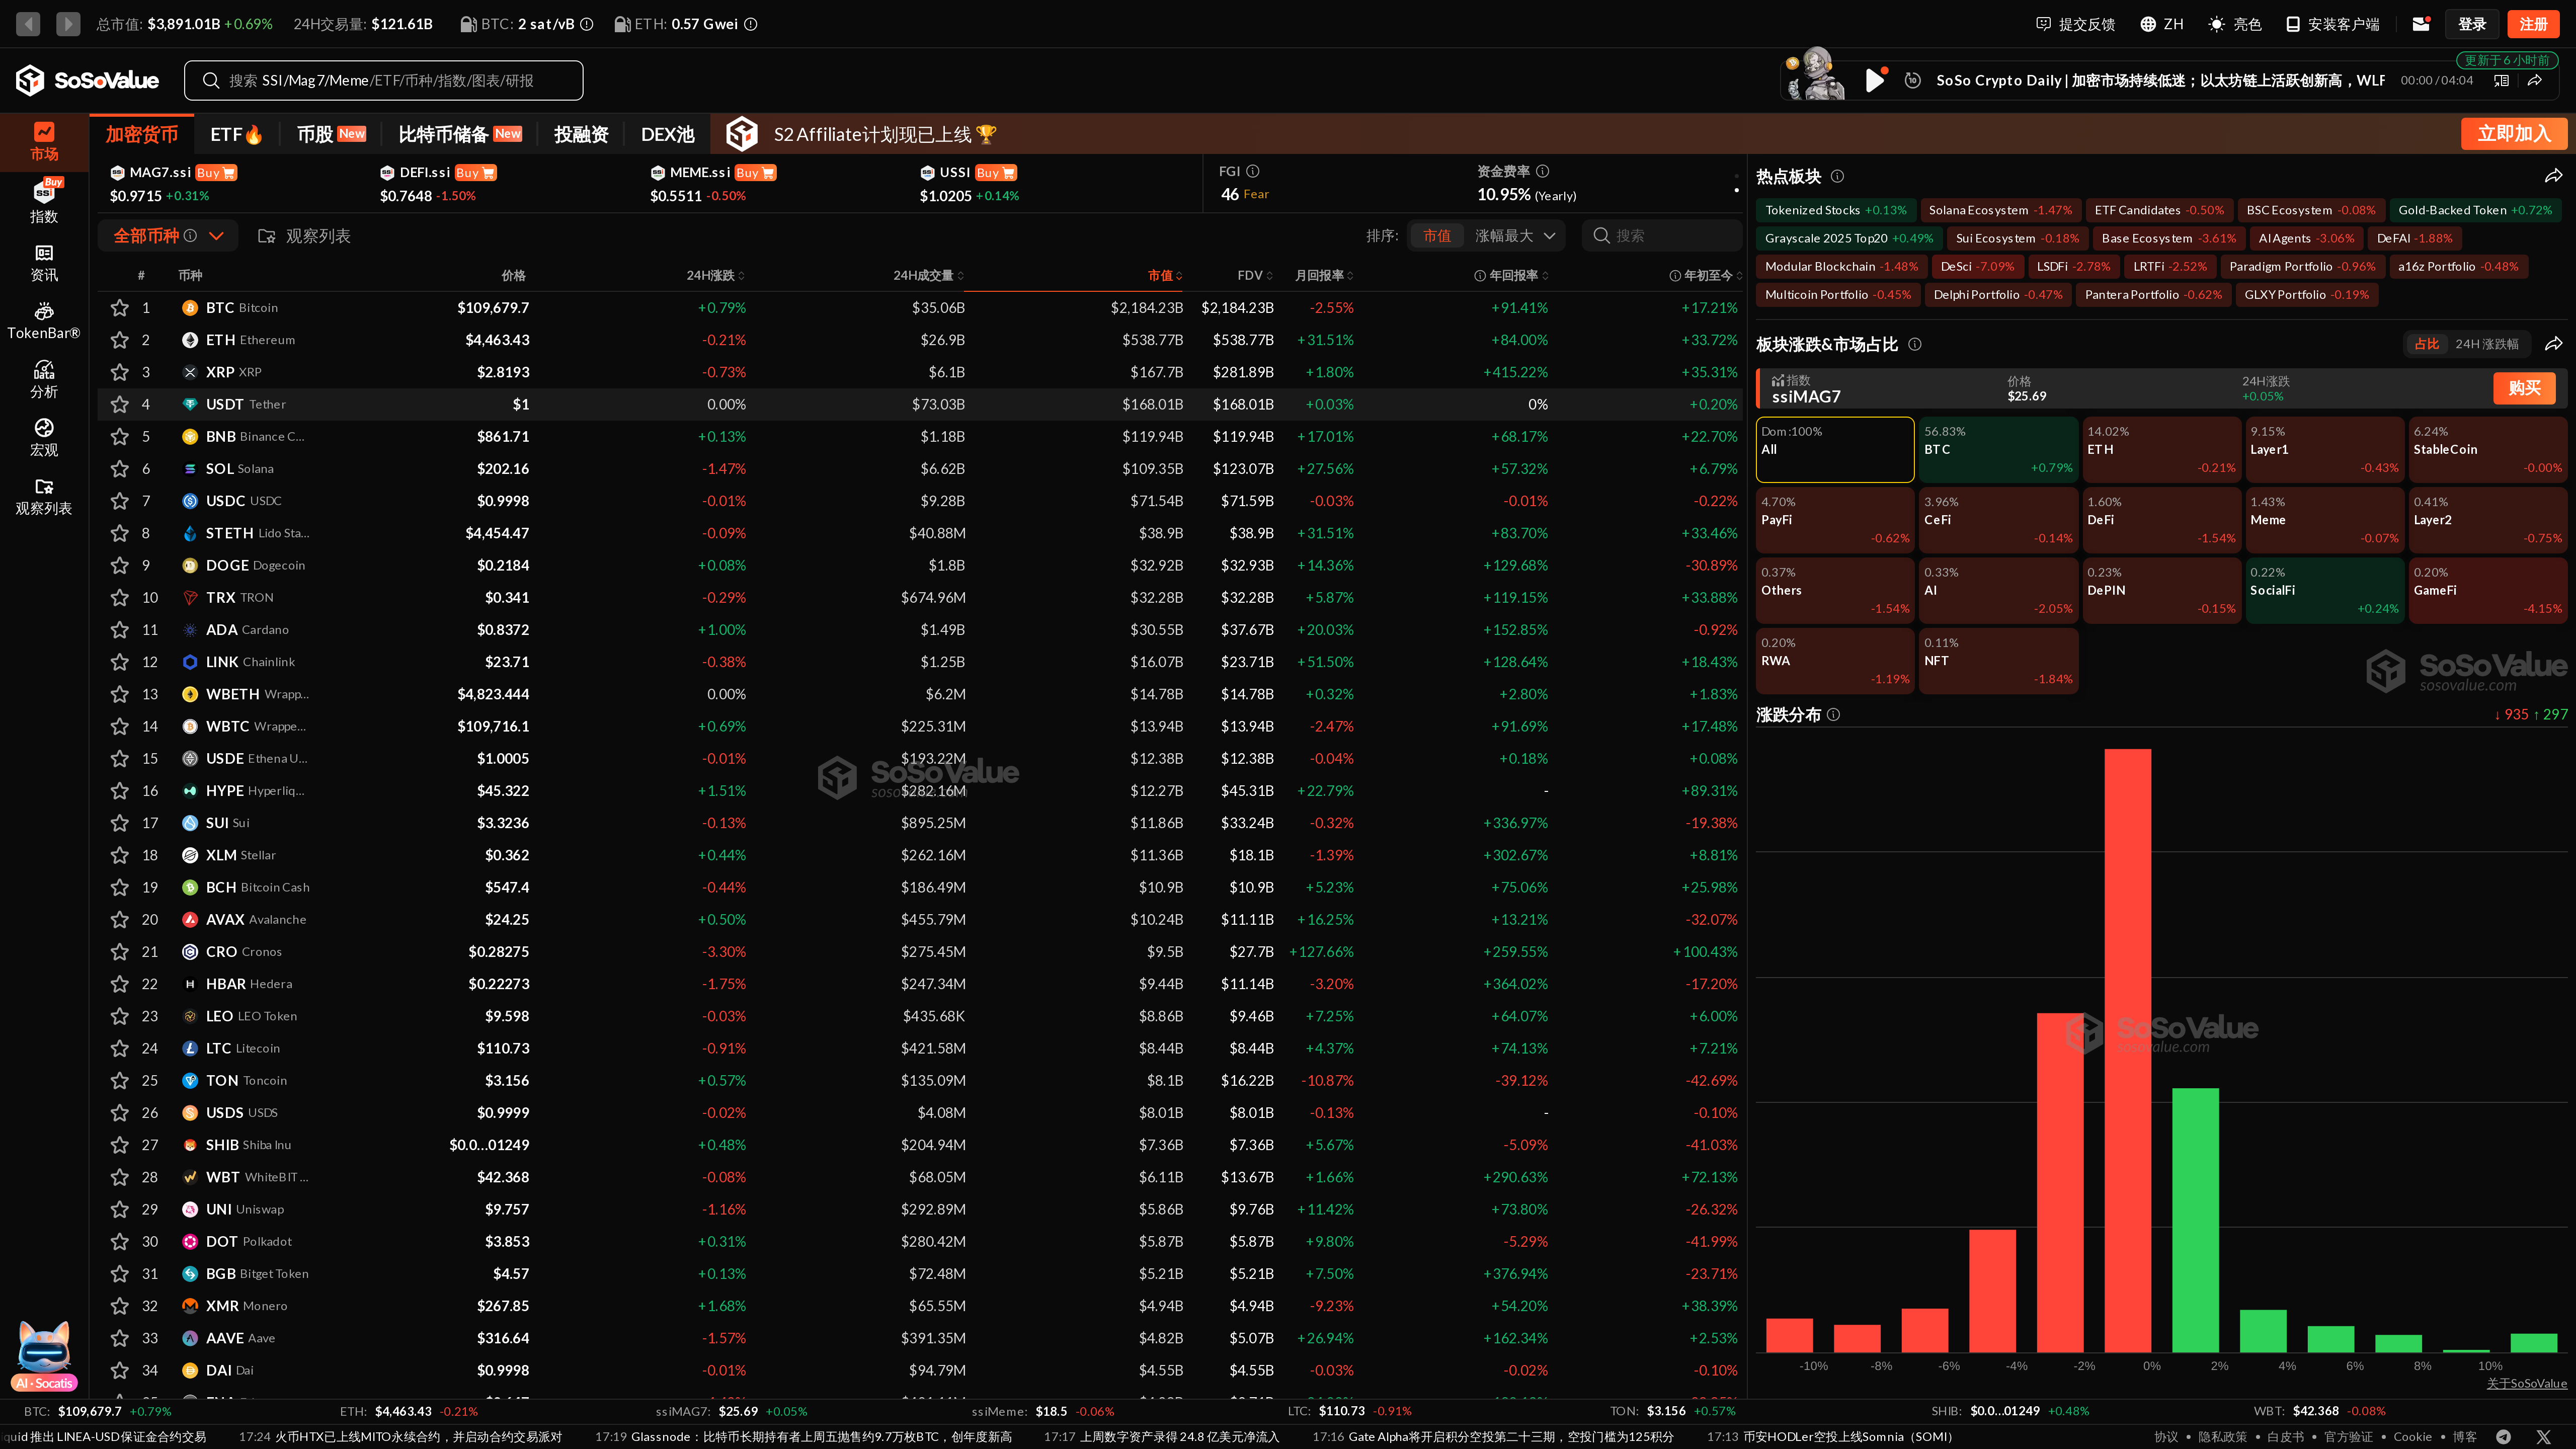This screenshot has height=1449, width=2576.
Task: Switch to the ETF tab
Action: pos(237,134)
